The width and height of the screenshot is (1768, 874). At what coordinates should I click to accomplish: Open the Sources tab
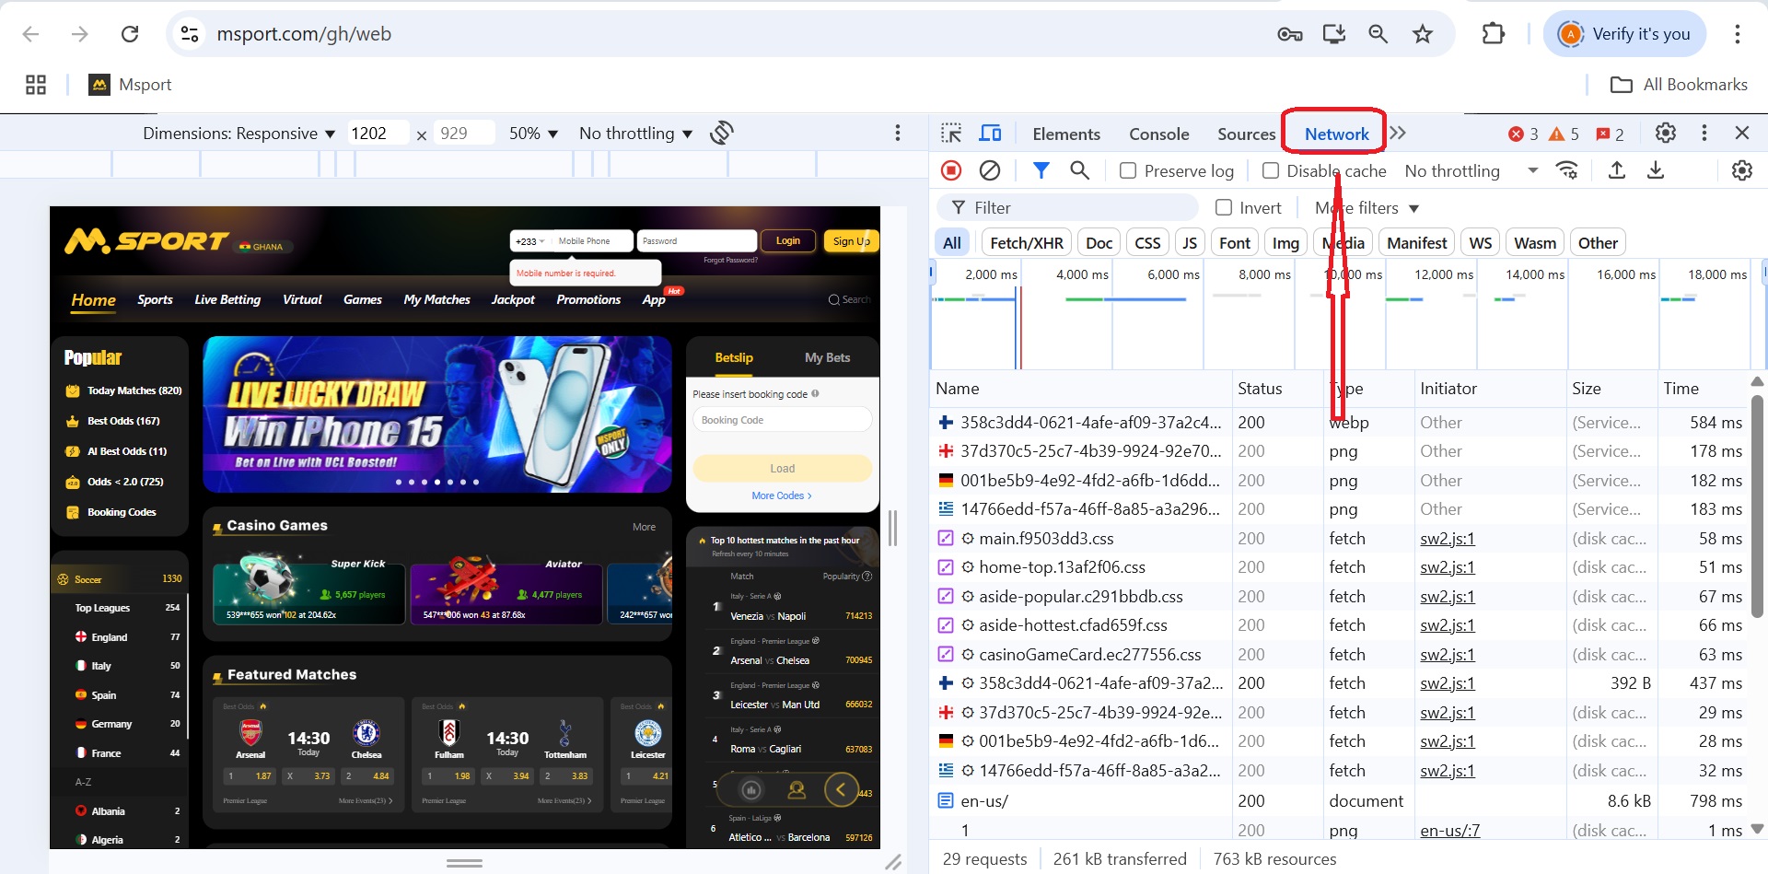(x=1246, y=134)
